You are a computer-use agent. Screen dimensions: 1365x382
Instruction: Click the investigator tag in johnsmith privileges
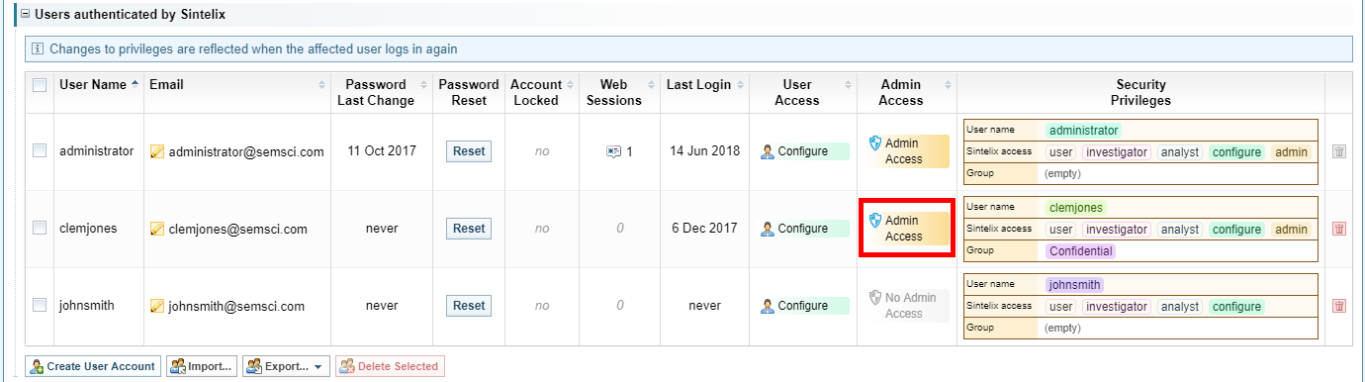pyautogui.click(x=1117, y=307)
